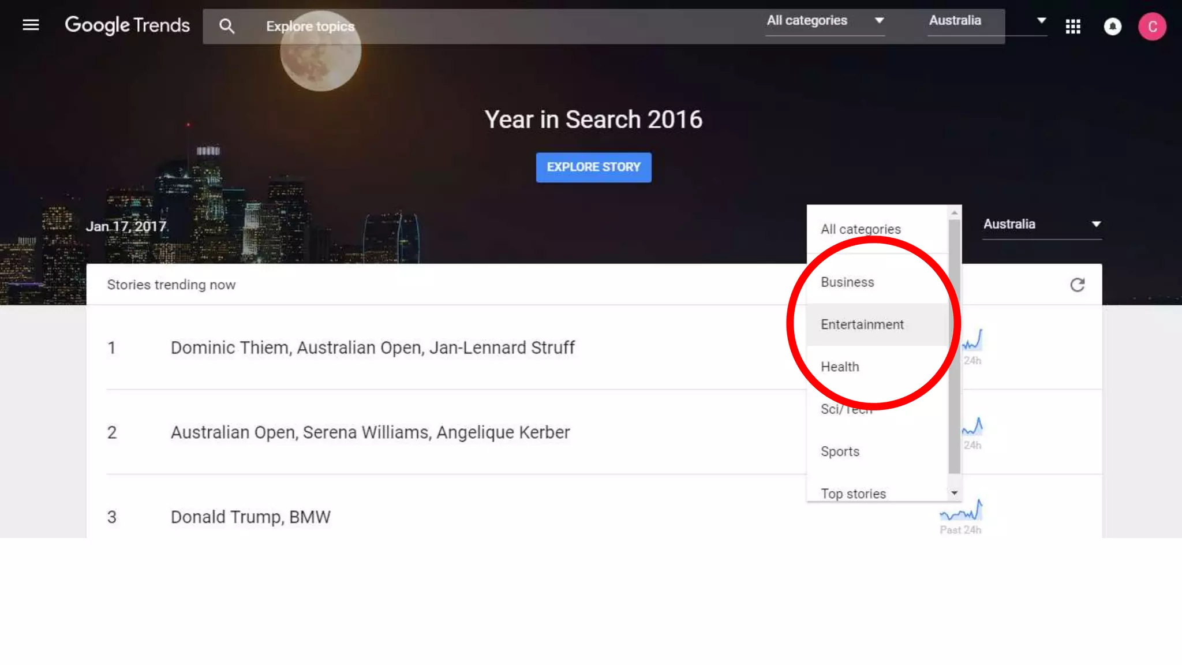Image resolution: width=1182 pixels, height=665 pixels.
Task: Expand the header All categories dropdown
Action: point(825,21)
